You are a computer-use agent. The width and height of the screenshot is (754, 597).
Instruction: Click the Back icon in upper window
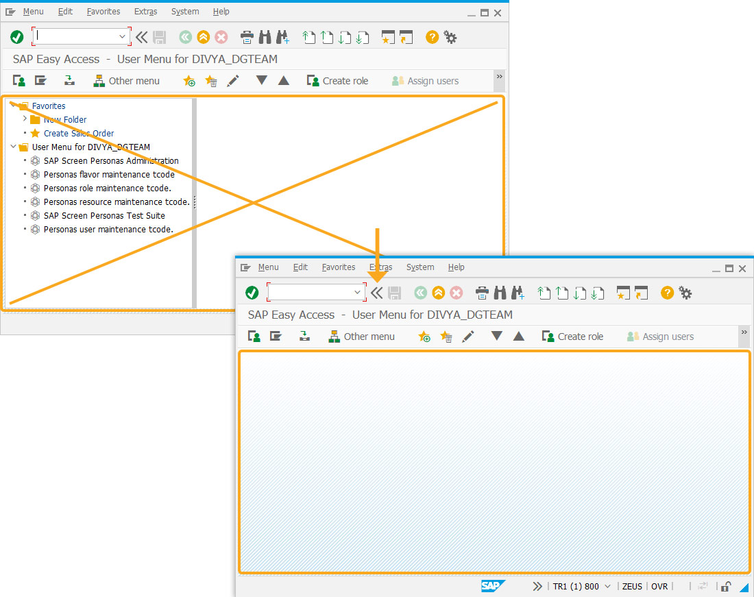[186, 37]
